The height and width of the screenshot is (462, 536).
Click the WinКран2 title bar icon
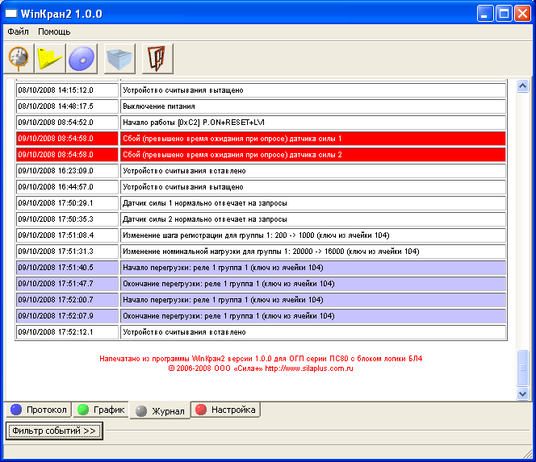(10, 14)
